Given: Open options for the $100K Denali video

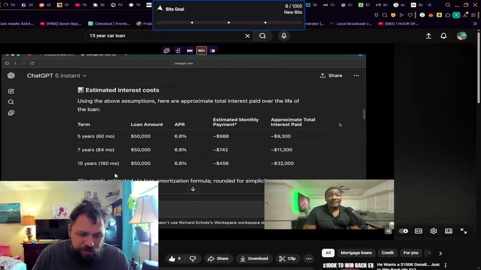Looking at the screenshot, I should click(x=446, y=265).
